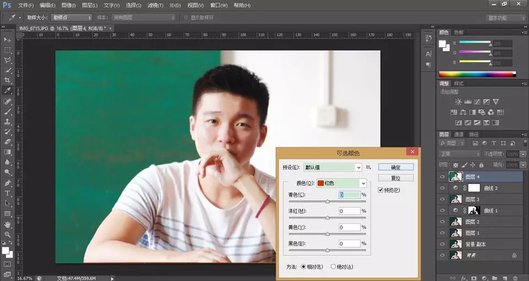Select the Path Selection tool
Image resolution: width=529 pixels, height=281 pixels.
click(7, 203)
